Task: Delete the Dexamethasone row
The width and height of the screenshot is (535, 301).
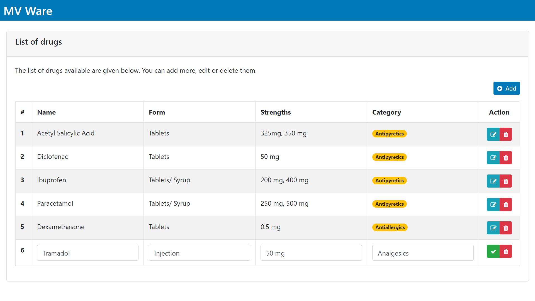Action: 506,228
